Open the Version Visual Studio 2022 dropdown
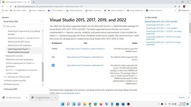This screenshot has width=191, height=107. coord(23,21)
